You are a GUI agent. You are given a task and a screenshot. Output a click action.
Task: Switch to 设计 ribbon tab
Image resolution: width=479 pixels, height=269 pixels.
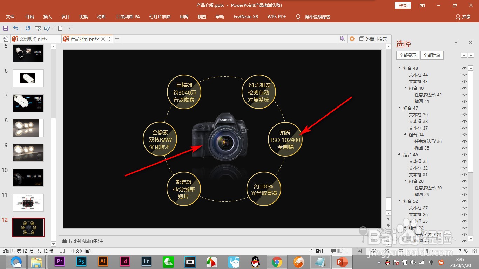(x=66, y=17)
